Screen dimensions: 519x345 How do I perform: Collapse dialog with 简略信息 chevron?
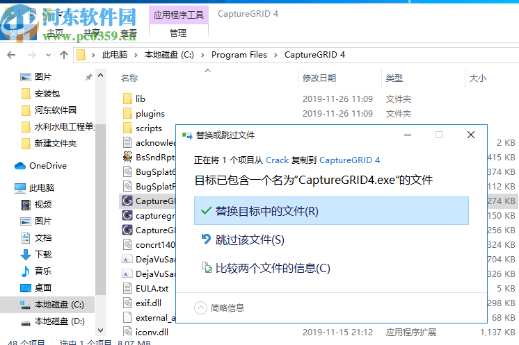click(x=200, y=308)
